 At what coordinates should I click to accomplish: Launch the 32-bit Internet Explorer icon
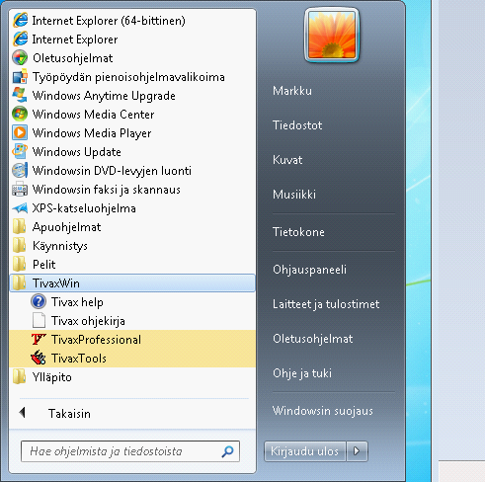click(21, 40)
